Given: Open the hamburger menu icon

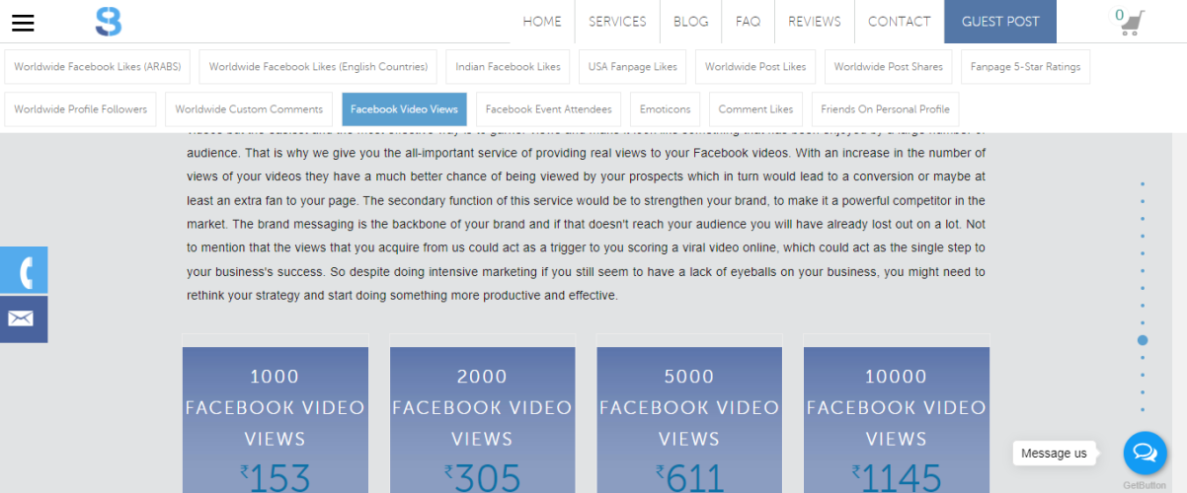Looking at the screenshot, I should [x=23, y=23].
